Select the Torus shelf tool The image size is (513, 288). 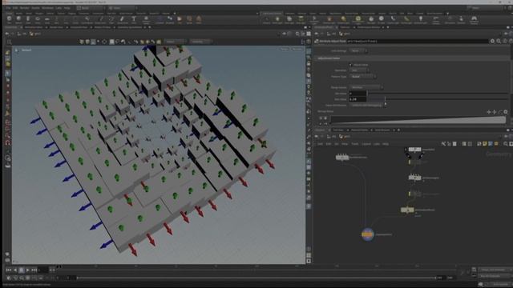(38, 19)
